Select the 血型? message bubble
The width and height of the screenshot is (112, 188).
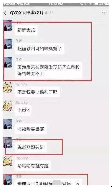[23, 110]
